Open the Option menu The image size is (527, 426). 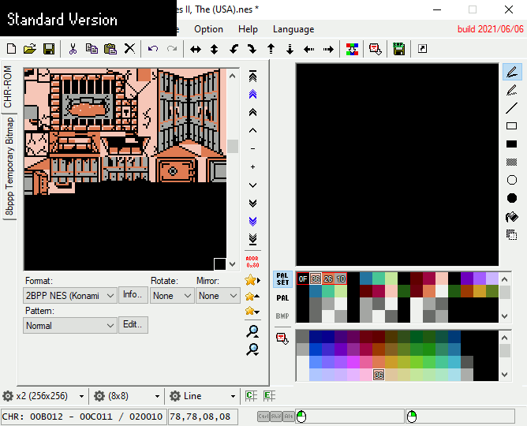208,29
